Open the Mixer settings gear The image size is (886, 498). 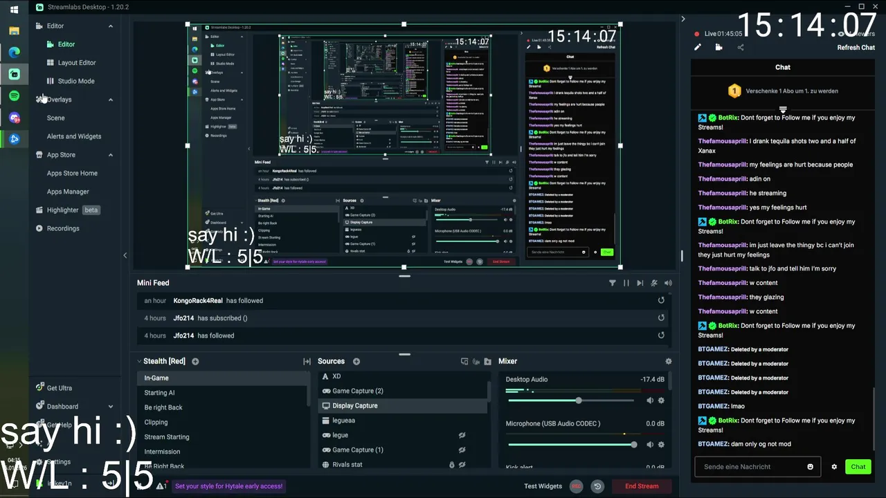668,361
